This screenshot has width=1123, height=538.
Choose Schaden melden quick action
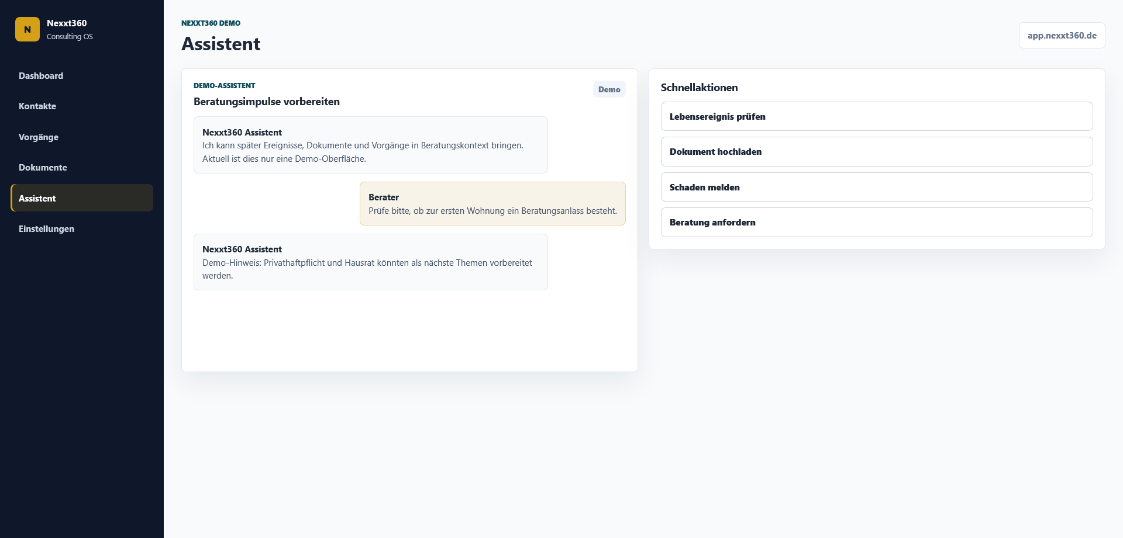(x=877, y=187)
